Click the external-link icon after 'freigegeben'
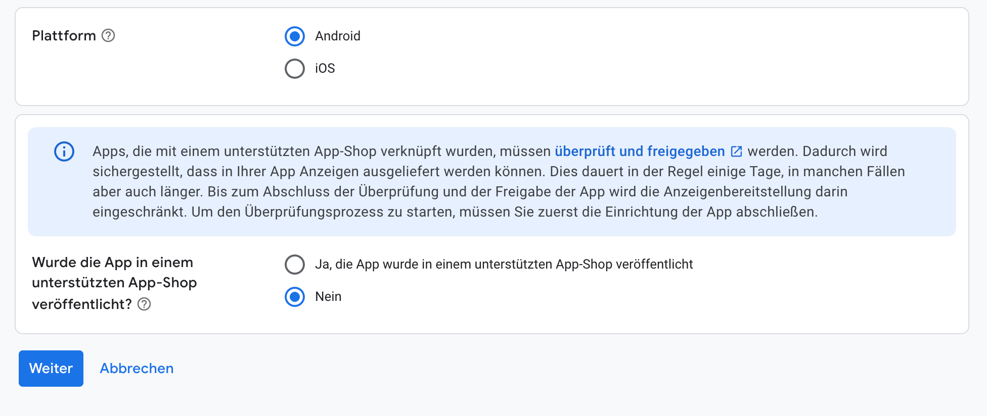Viewport: 987px width, 416px height. coord(737,151)
